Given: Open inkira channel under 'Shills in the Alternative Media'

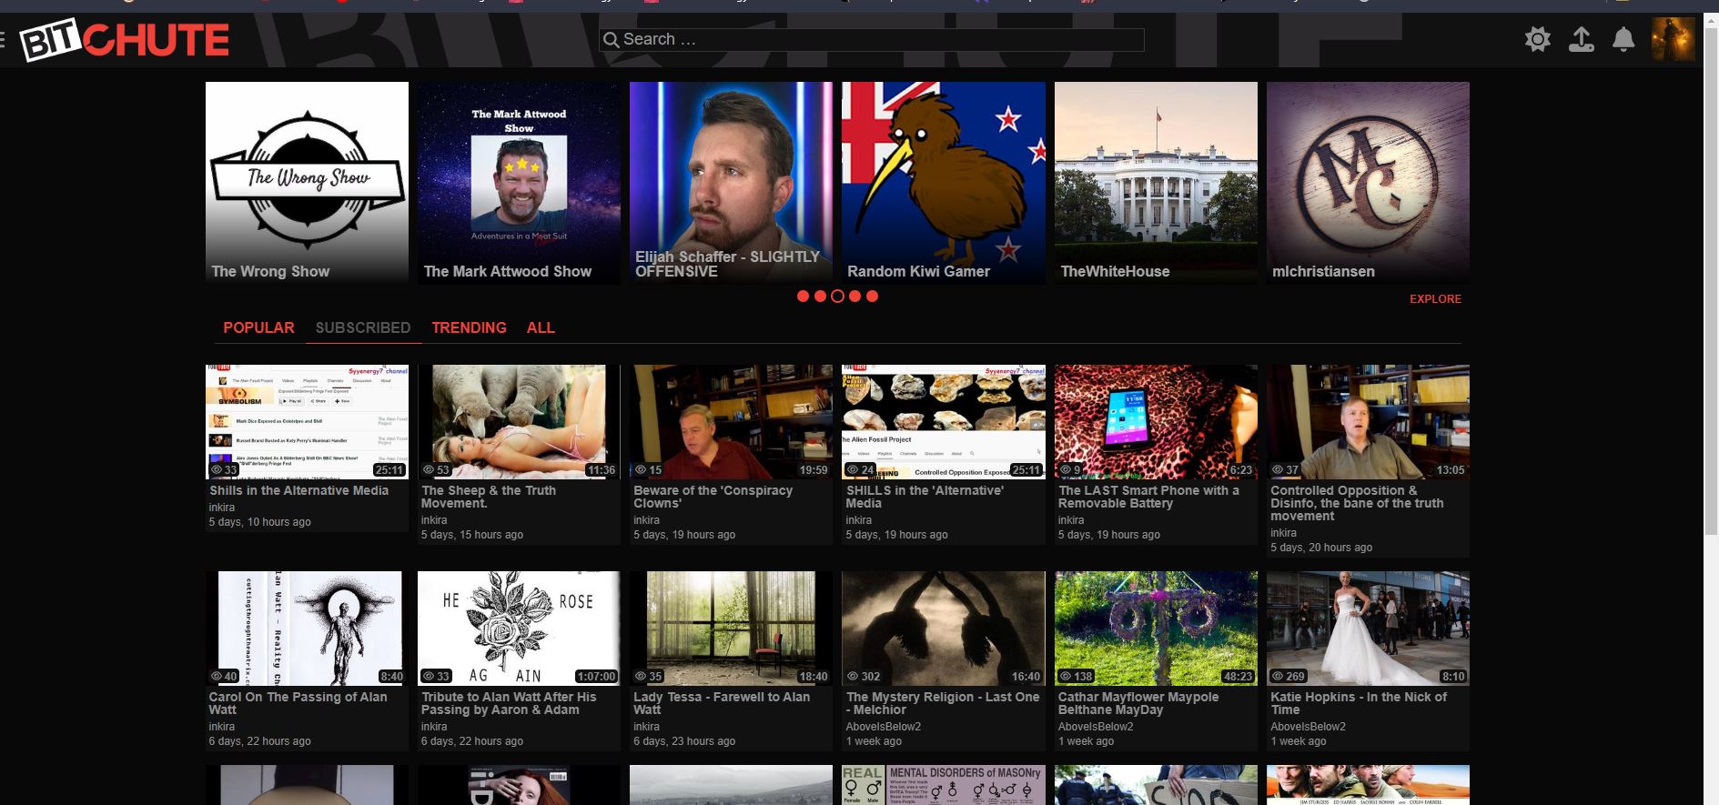Looking at the screenshot, I should (x=221, y=508).
